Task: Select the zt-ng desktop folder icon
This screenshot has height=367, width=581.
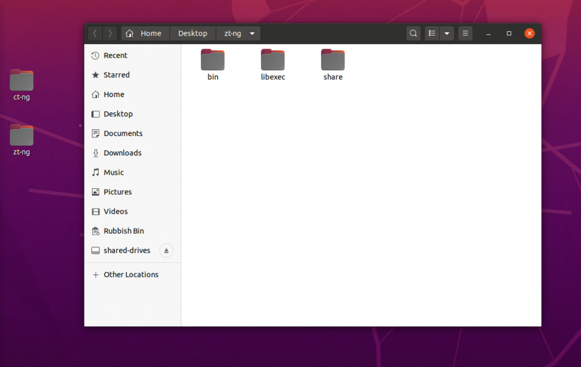Action: (x=22, y=136)
